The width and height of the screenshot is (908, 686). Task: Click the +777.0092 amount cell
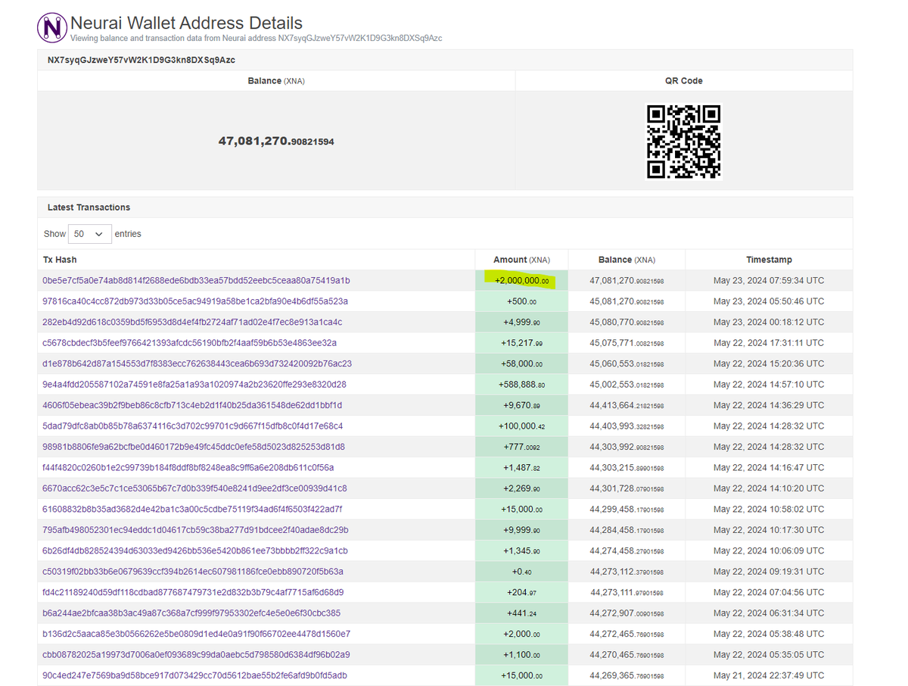(521, 447)
